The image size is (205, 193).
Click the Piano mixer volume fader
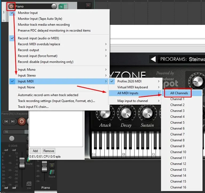pyautogui.click(x=45, y=166)
